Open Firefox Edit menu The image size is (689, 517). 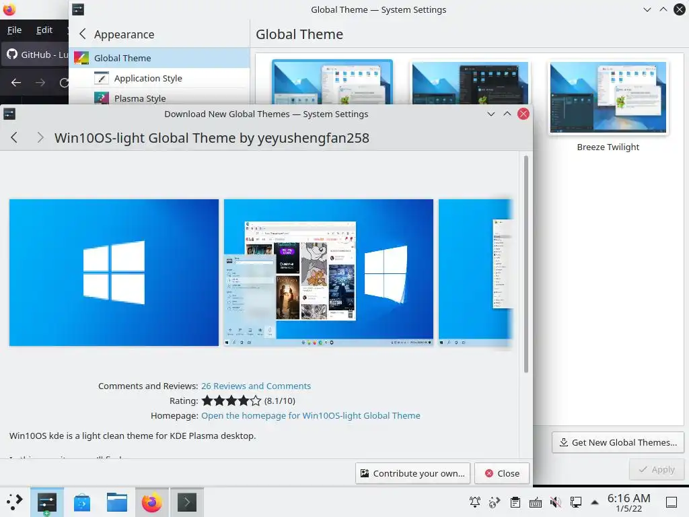44,30
